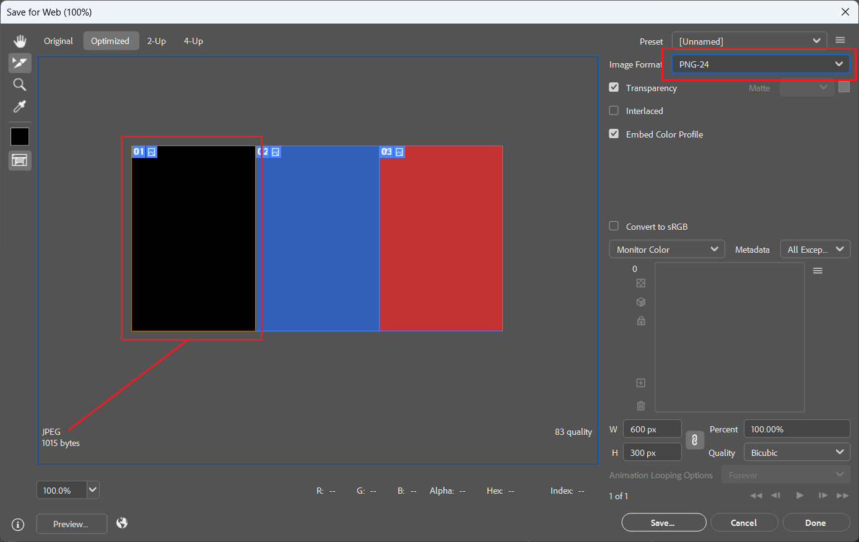859x542 pixels.
Task: Open the Image Format PNG-24 dropdown
Action: [761, 64]
